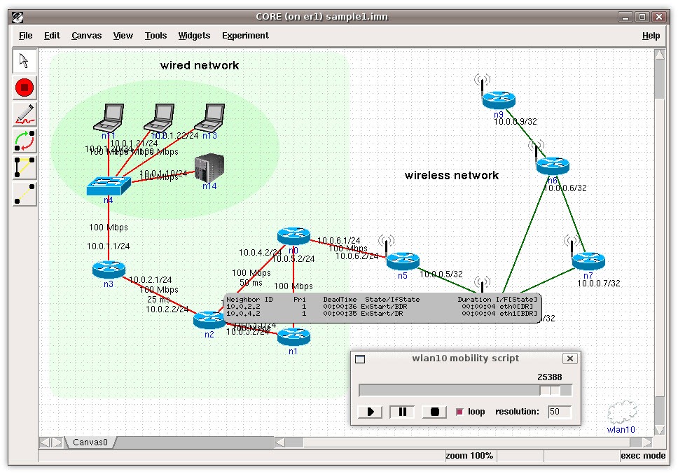Select the marker pen drawing tool
This screenshot has width=678, height=474.
25,114
